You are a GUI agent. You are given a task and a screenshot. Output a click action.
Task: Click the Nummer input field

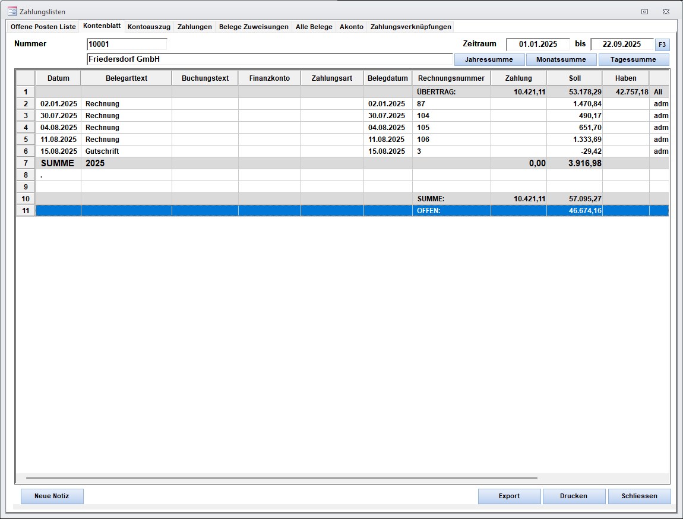127,44
